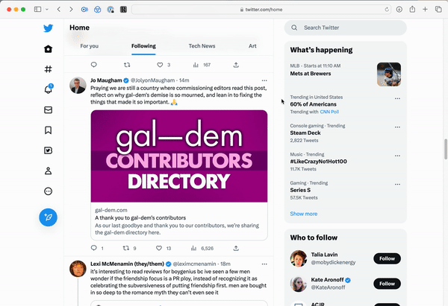The height and width of the screenshot is (306, 448).
Task: Open Bookmarks icon in sidebar
Action: pos(48,130)
